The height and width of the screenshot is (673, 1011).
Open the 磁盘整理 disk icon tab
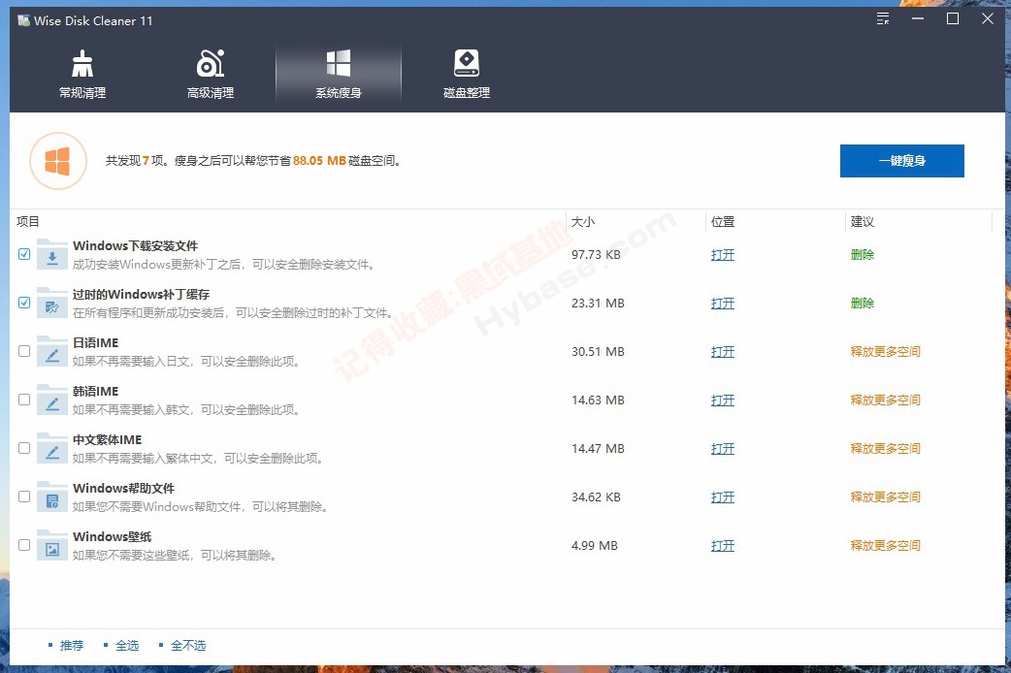466,74
